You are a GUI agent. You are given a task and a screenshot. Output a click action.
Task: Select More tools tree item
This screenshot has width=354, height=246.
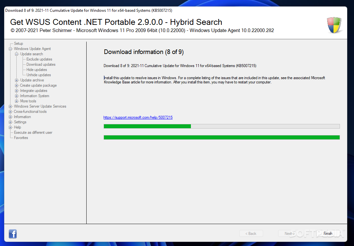[28, 101]
